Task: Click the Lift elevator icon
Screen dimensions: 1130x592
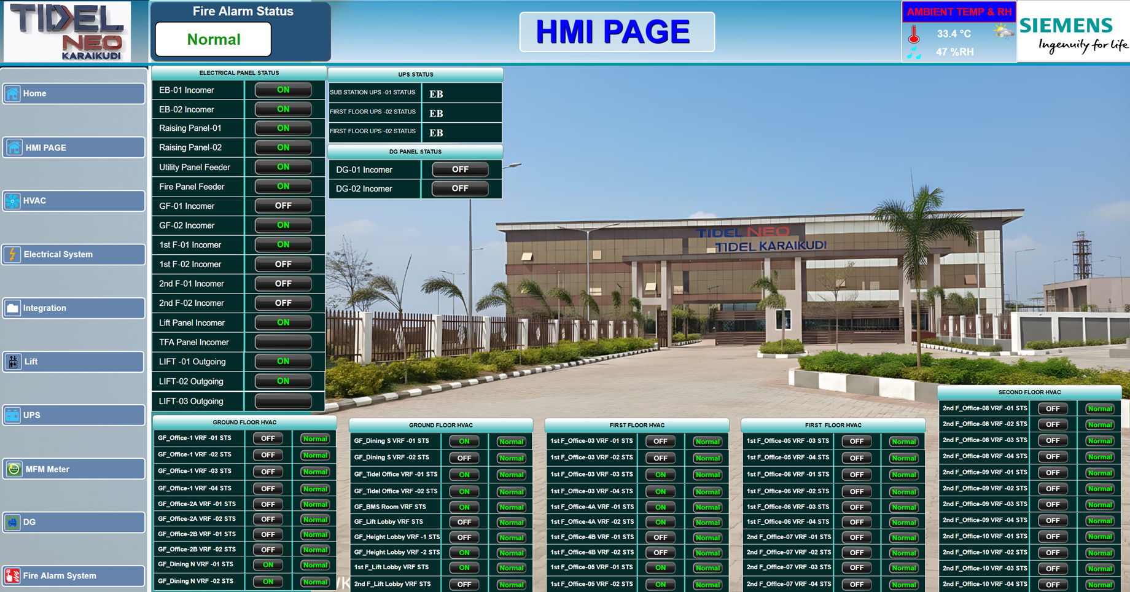Action: (13, 362)
